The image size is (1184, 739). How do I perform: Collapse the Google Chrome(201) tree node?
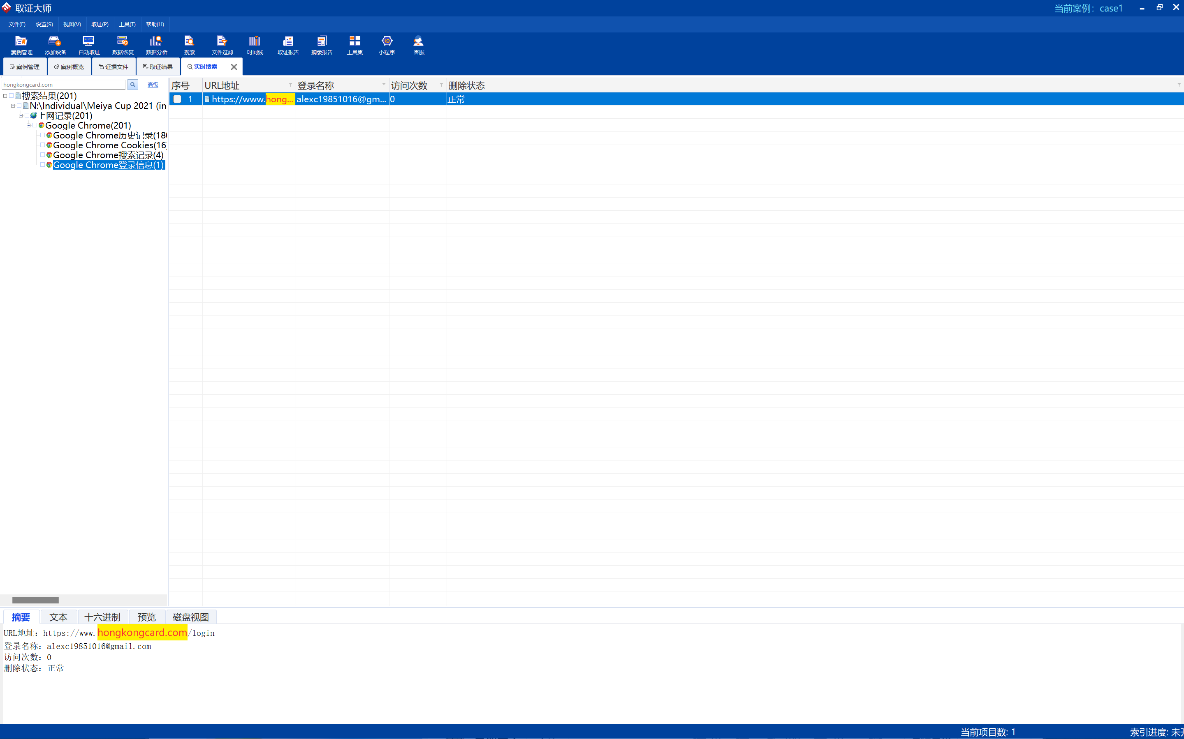(28, 126)
